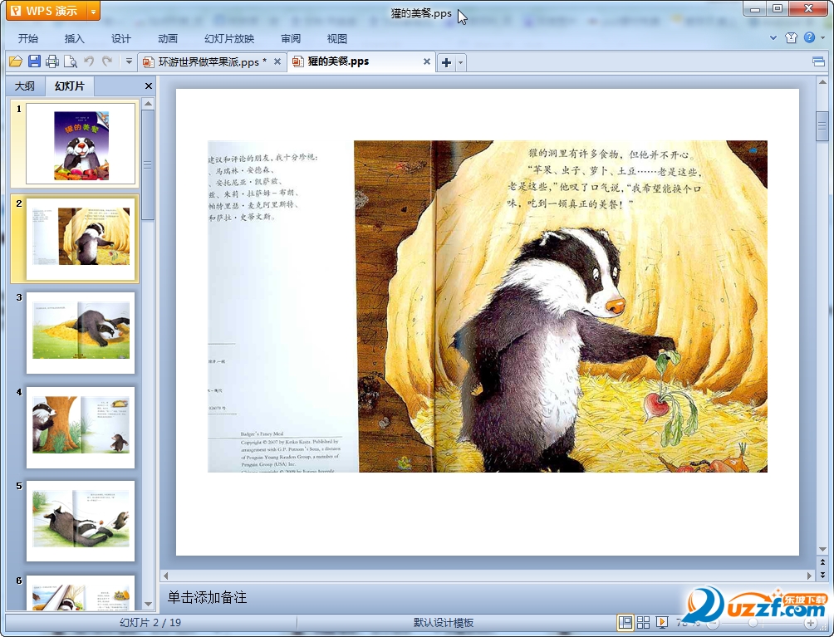The width and height of the screenshot is (834, 637).
Task: Open the WPS 演示 application menu dropdown arrow
Action: [93, 11]
